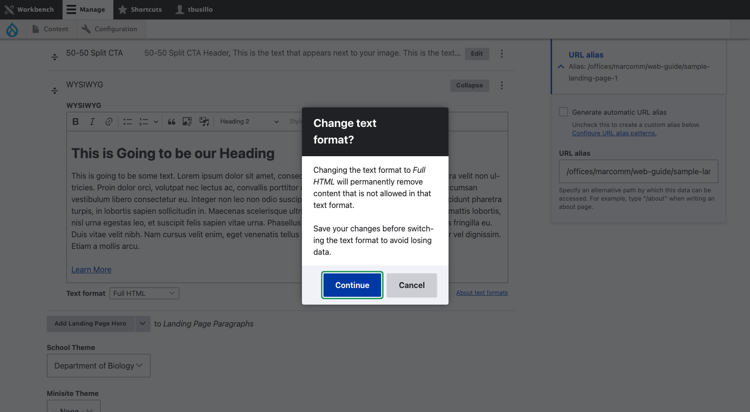Cancel the text format change
Viewport: 750px width, 412px height.
(x=412, y=285)
